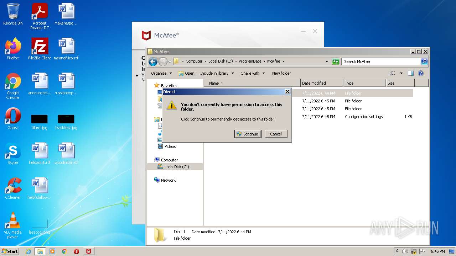Click the forward navigation arrow in explorer
This screenshot has height=256, width=456.
tap(163, 62)
